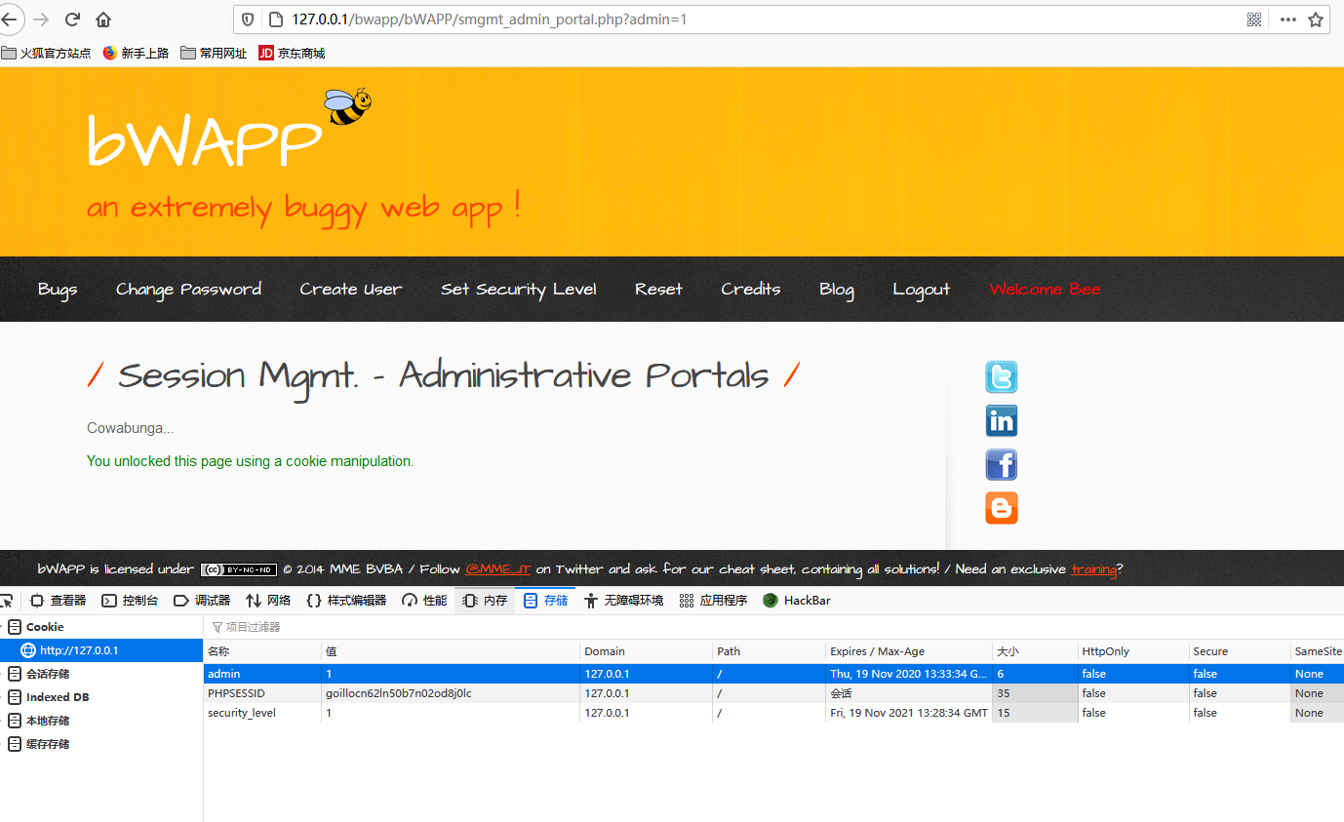
Task: Open the Twitter icon in sidebar
Action: [x=1002, y=377]
